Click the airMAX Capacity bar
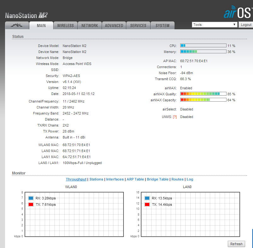253x248 pixels. [x=203, y=100]
